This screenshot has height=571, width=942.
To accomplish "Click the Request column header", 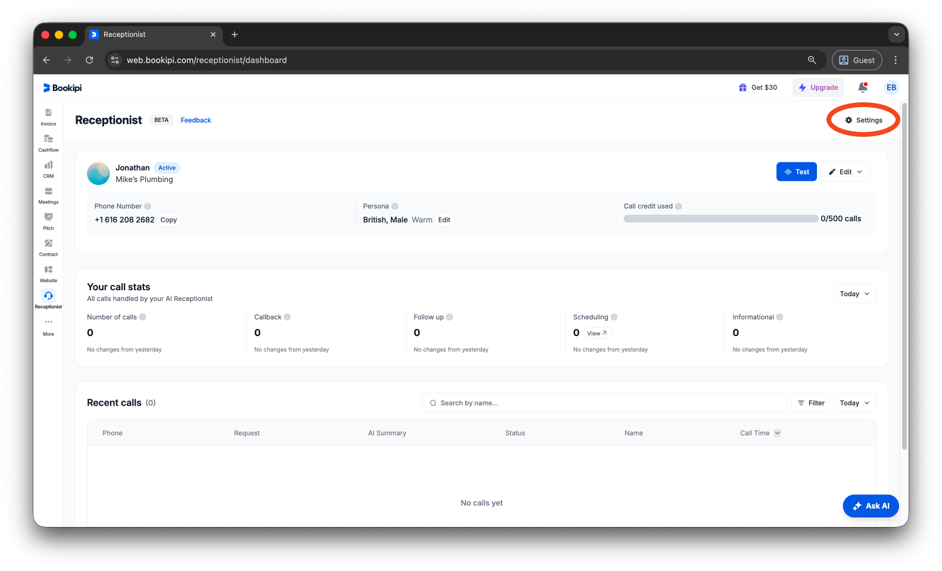I will (x=247, y=433).
